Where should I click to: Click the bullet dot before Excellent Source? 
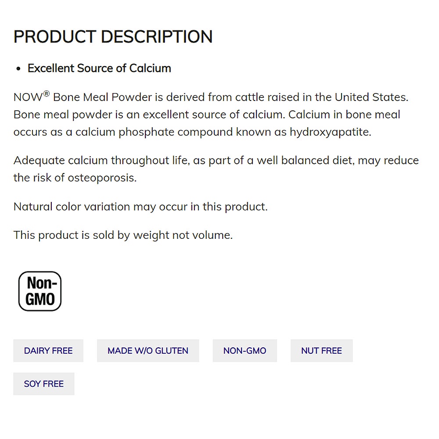pyautogui.click(x=18, y=69)
